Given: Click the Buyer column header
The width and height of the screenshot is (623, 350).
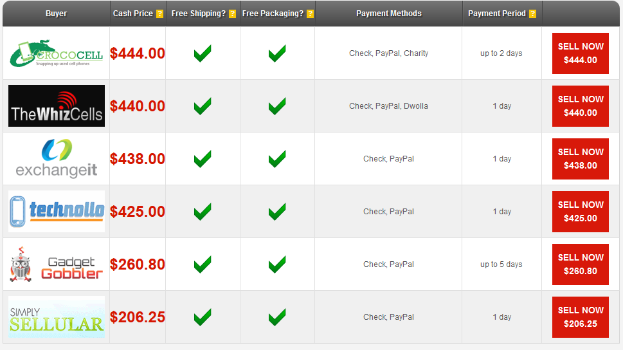Looking at the screenshot, I should [56, 14].
